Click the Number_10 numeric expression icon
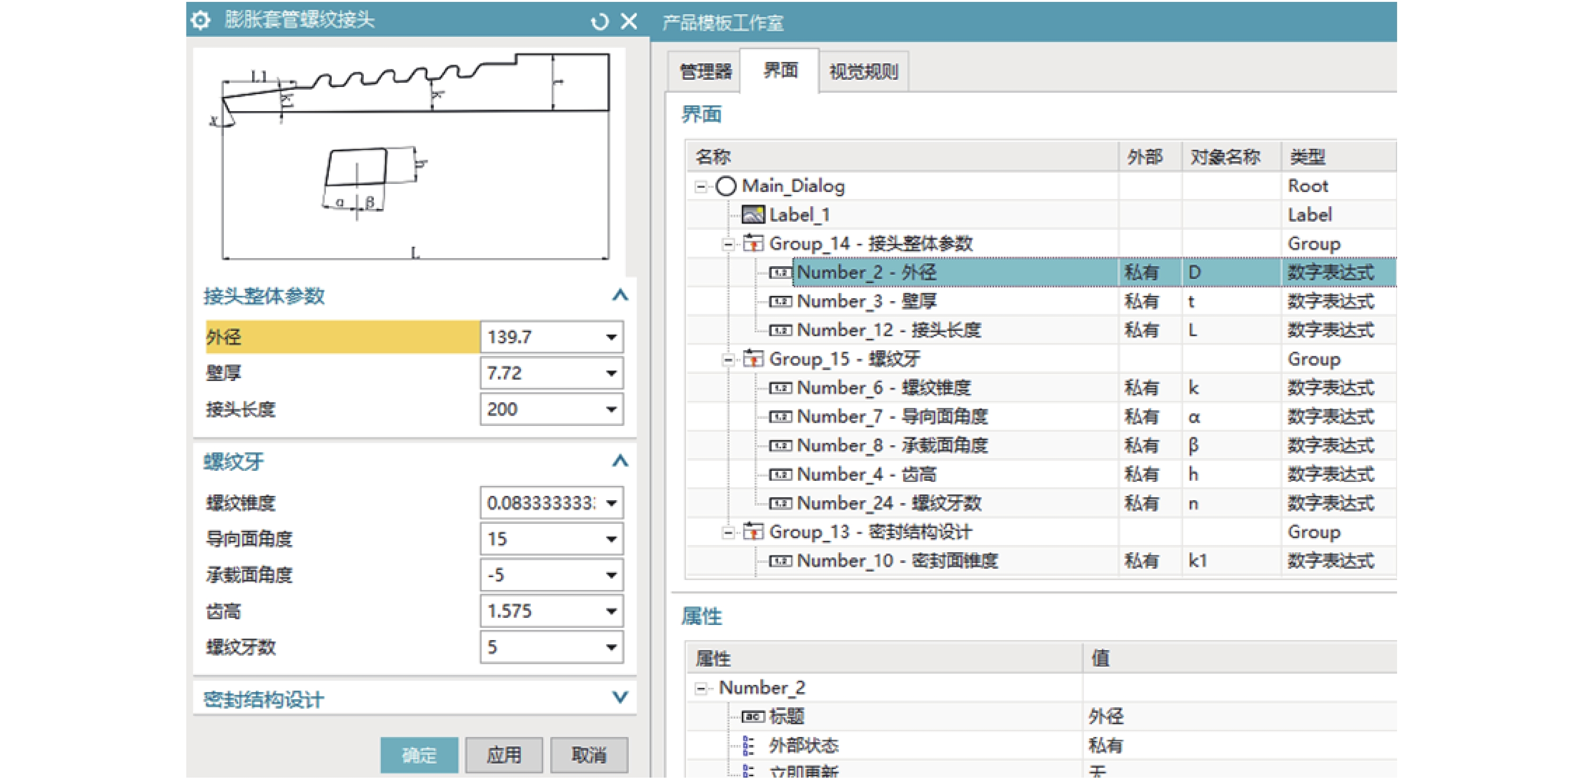Viewport: 1583px width, 780px height. 781,561
